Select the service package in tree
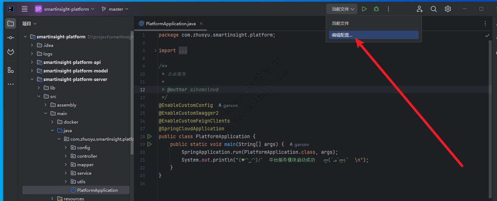 tap(84, 173)
